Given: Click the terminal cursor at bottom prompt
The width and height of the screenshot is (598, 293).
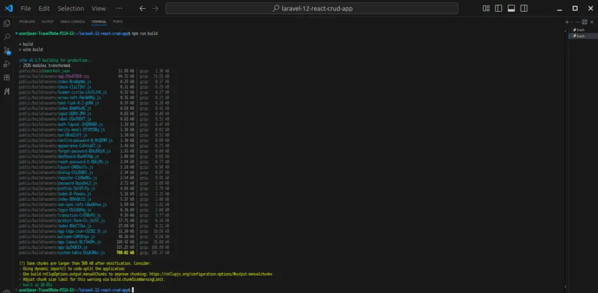Looking at the screenshot, I should (133, 290).
